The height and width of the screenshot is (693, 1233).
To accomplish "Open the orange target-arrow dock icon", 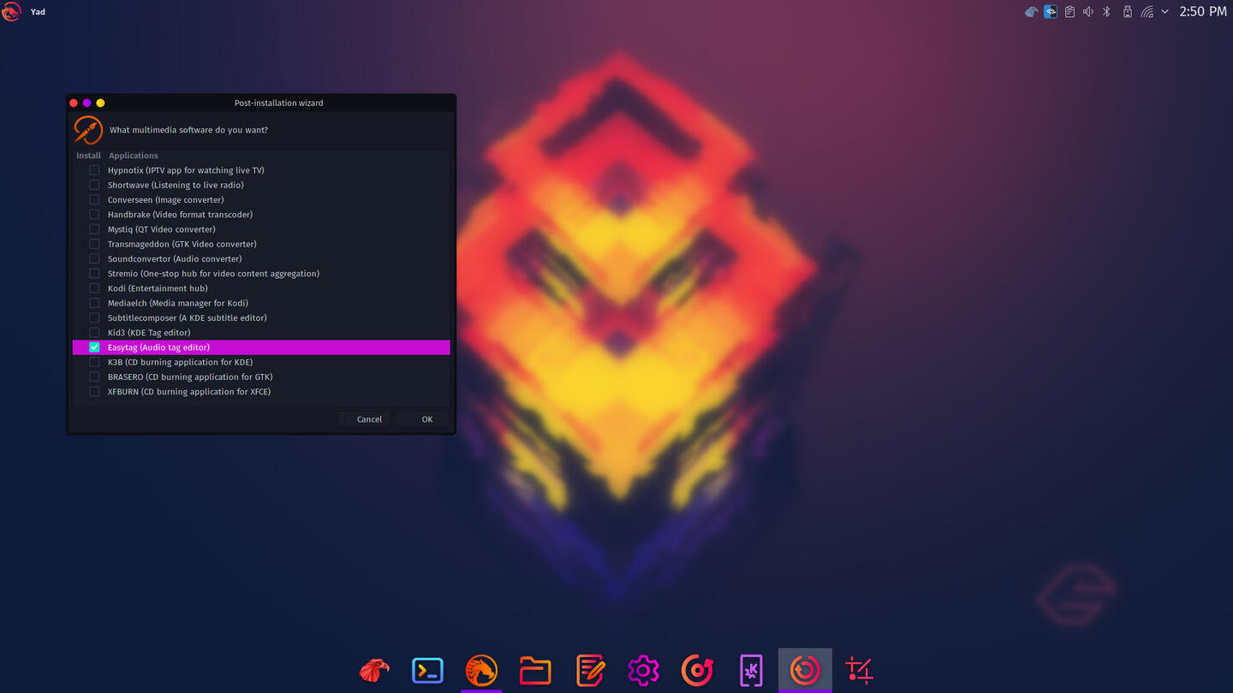I will (x=697, y=670).
